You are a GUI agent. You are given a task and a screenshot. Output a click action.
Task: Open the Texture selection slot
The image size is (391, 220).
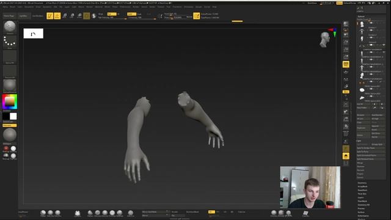[x=10, y=71]
